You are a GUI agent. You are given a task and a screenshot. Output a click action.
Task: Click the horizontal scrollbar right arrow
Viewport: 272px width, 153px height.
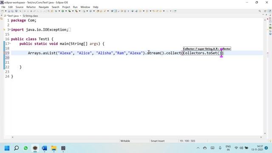click(x=261, y=137)
